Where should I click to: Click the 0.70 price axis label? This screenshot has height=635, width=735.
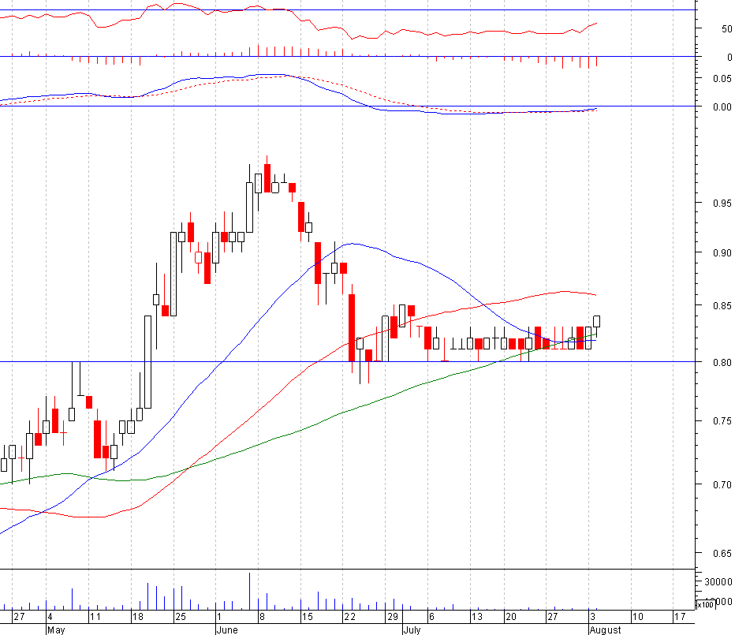click(722, 484)
